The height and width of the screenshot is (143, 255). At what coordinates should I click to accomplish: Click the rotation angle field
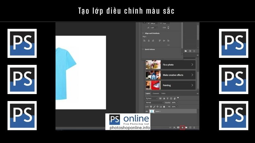tap(153, 28)
